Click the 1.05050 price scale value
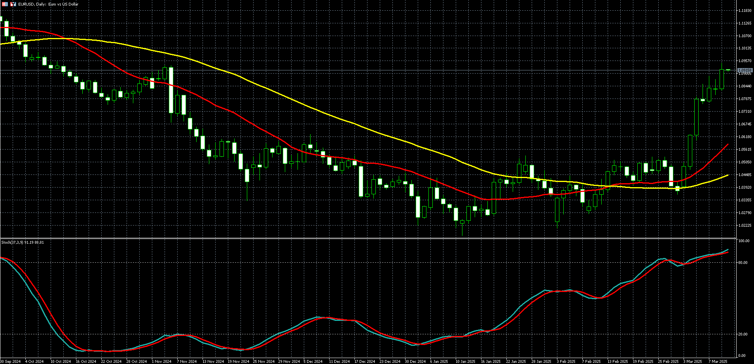Screen dimensions: 754x364 click(745, 162)
